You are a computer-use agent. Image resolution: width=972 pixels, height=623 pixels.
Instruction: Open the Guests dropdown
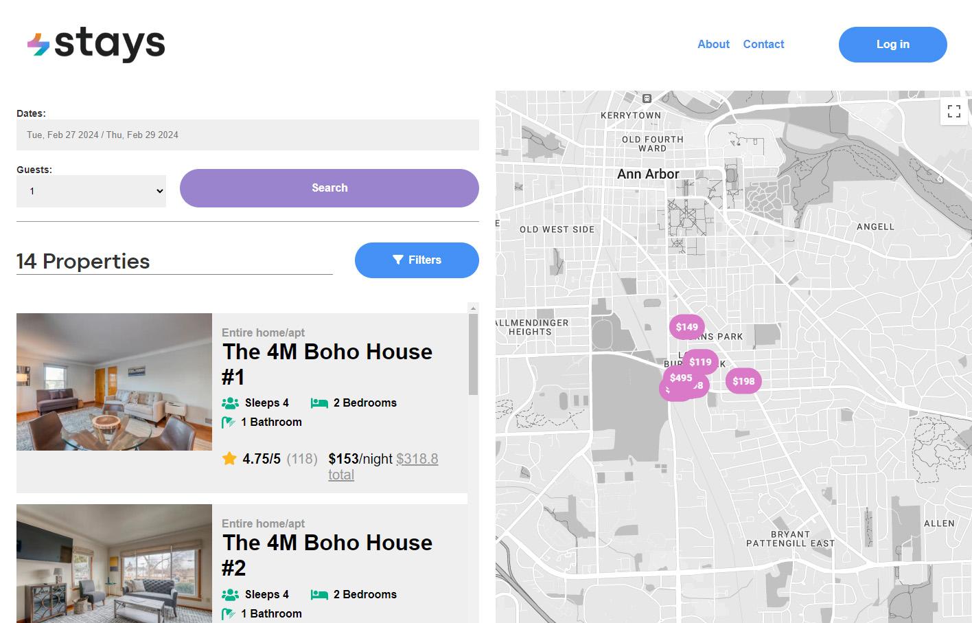click(x=91, y=191)
